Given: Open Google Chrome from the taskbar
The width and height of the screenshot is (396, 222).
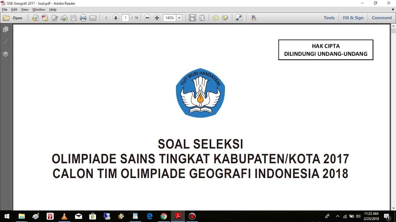Looking at the screenshot, I should [164, 216].
